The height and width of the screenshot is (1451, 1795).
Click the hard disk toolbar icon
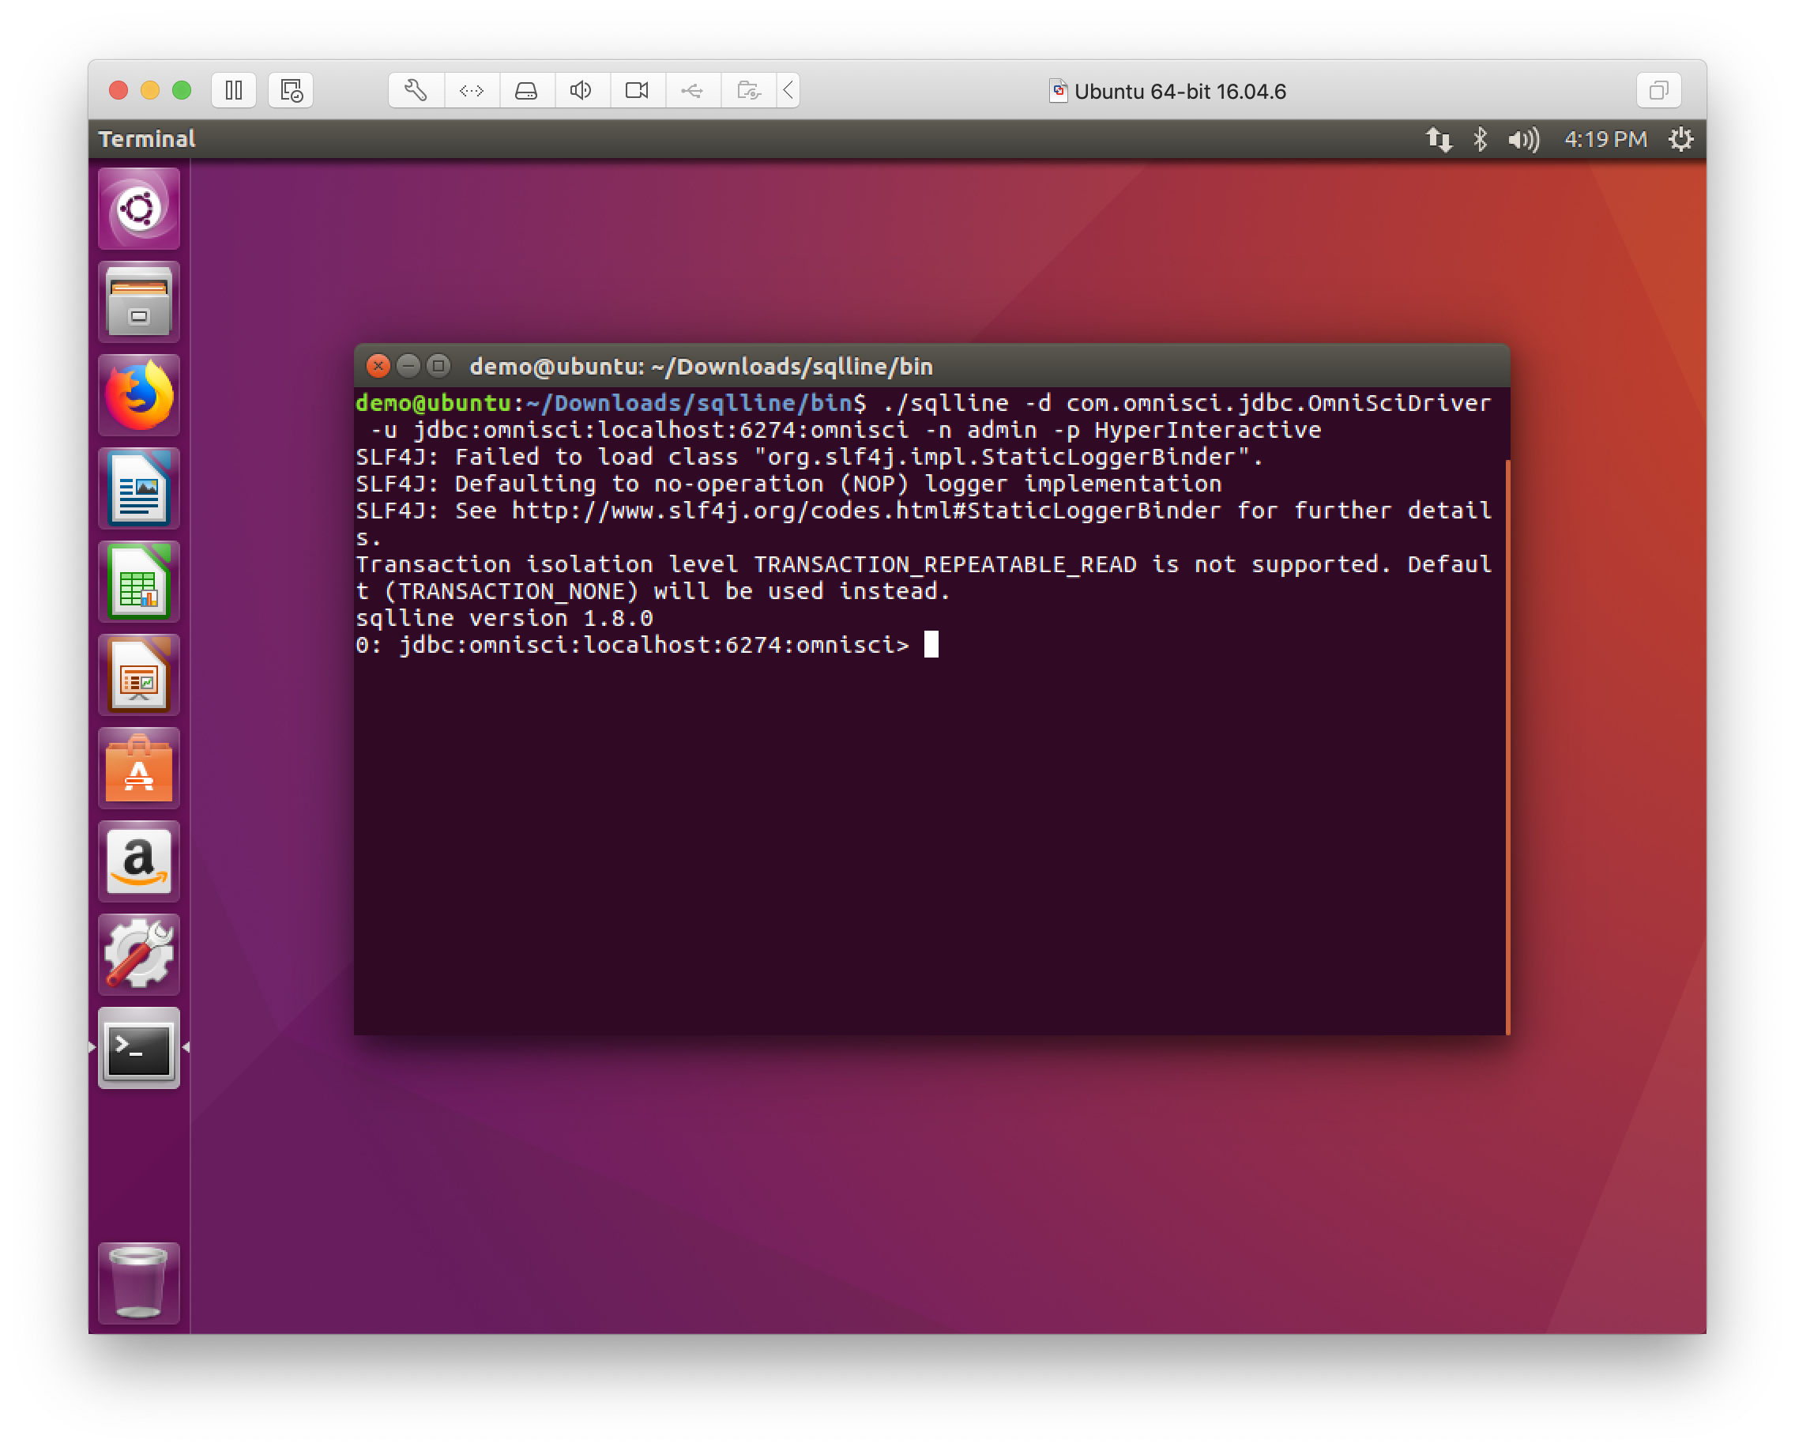(526, 90)
